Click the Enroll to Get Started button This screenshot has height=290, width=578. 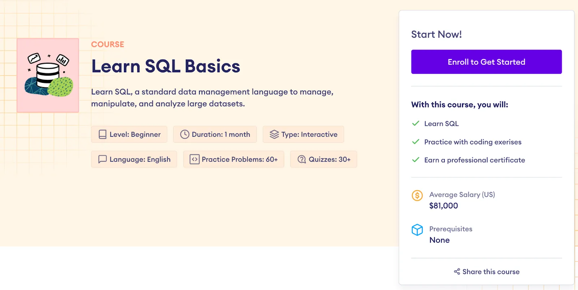coord(486,62)
